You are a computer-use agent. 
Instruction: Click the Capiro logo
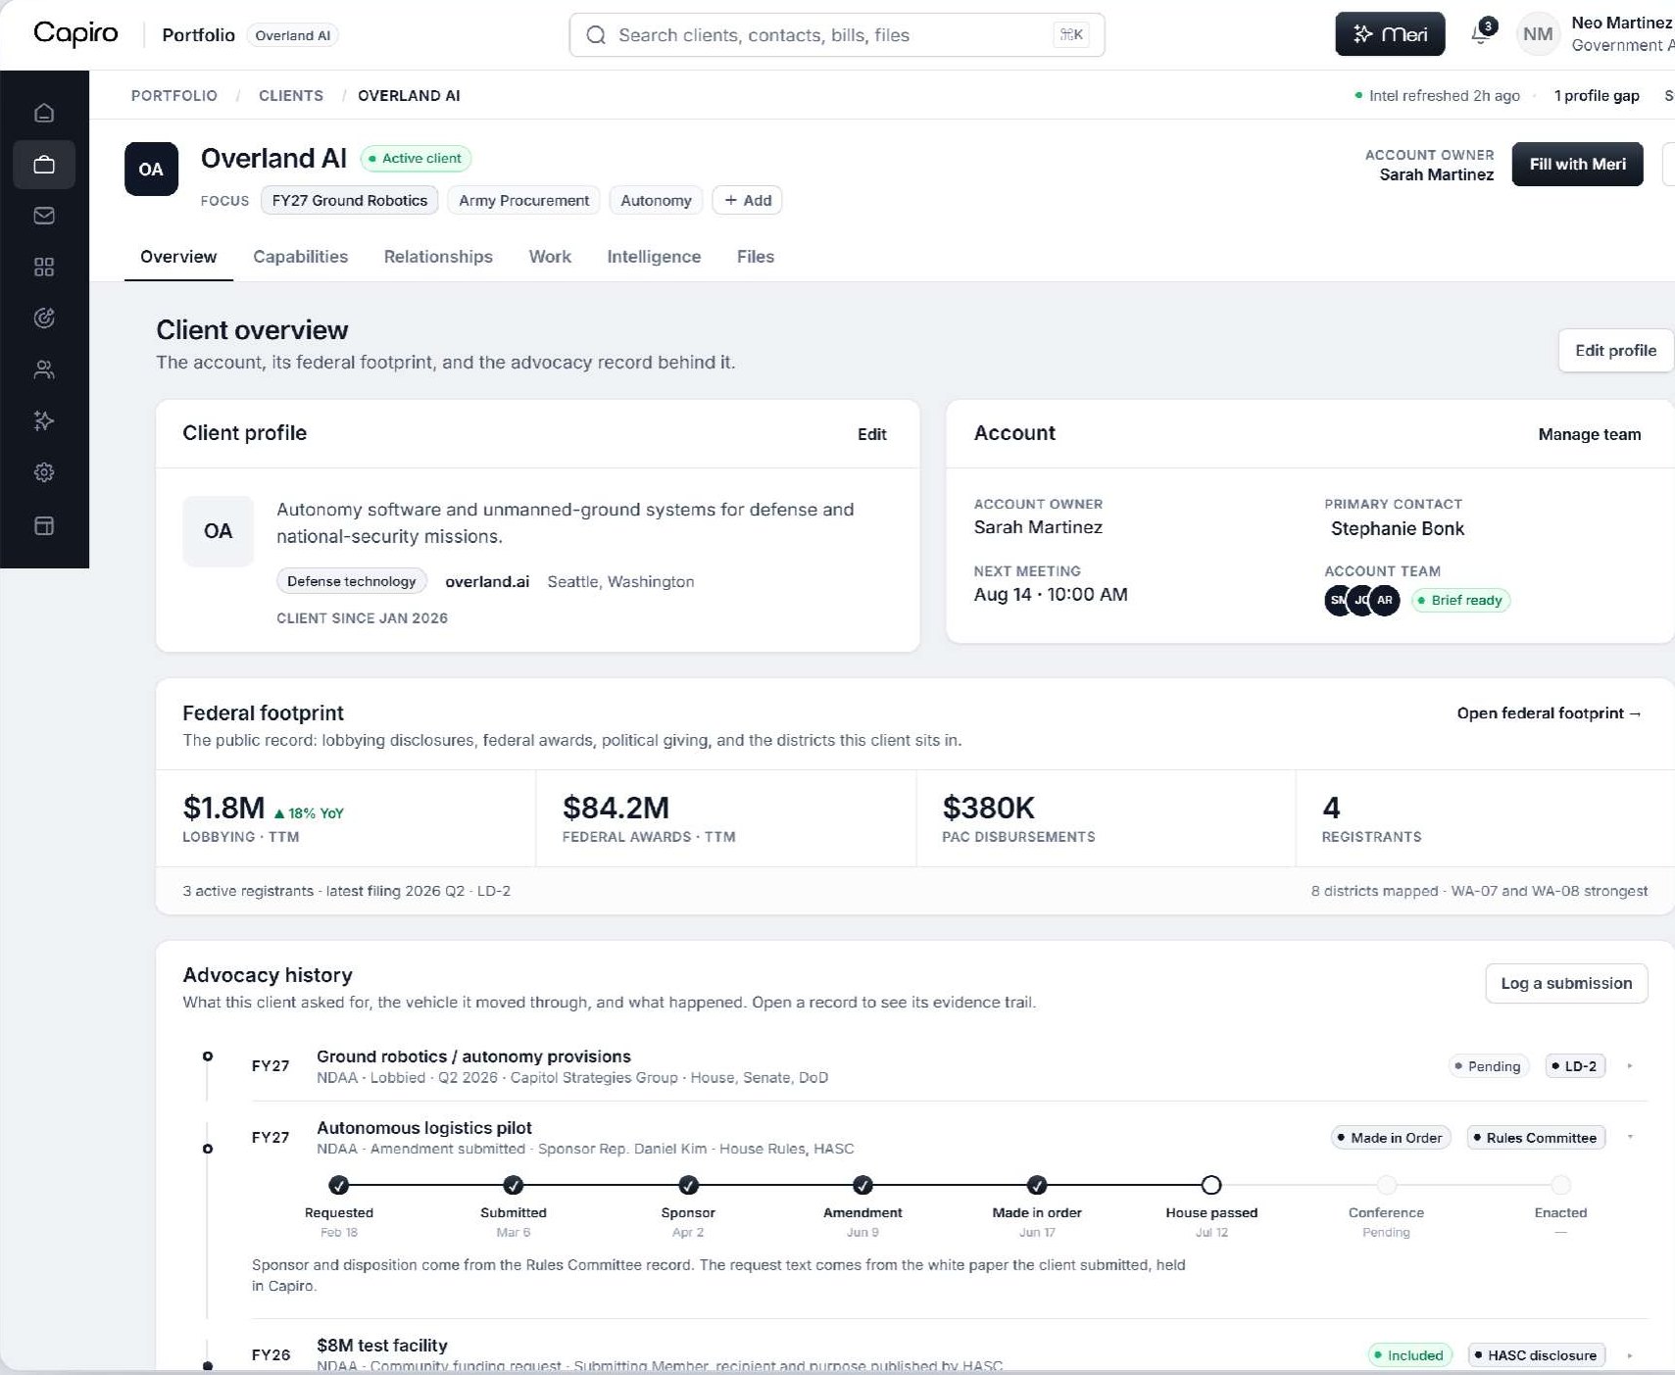click(75, 34)
